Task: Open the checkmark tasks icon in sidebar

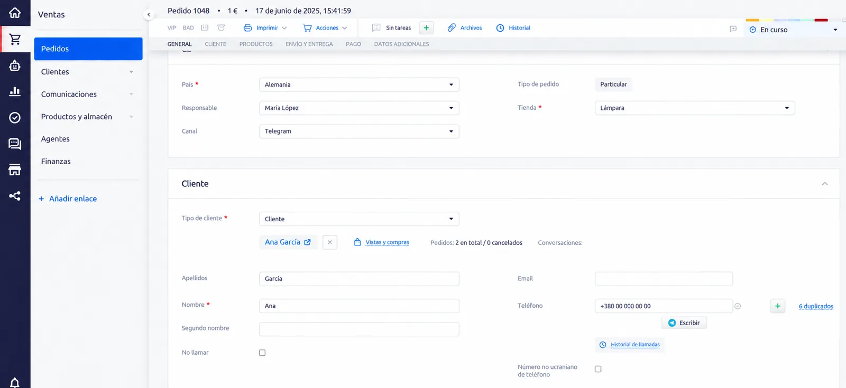Action: tap(15, 117)
